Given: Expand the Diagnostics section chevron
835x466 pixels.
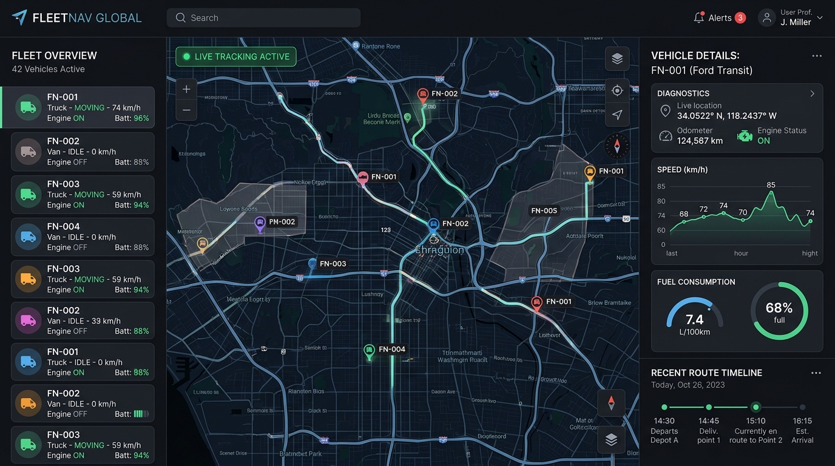Looking at the screenshot, I should pos(812,93).
